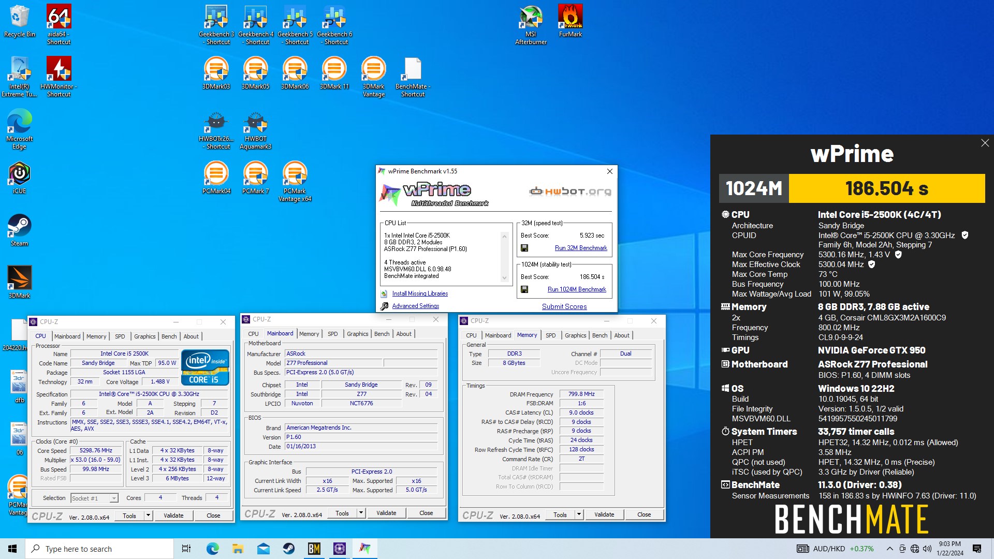The image size is (994, 559).
Task: Click Validate button in left CPU-Z
Action: click(x=173, y=516)
